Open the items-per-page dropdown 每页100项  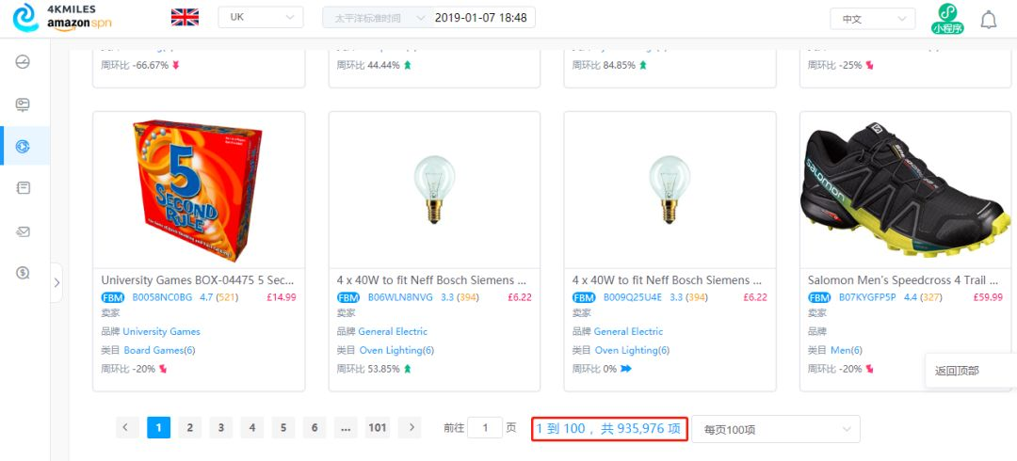click(776, 429)
